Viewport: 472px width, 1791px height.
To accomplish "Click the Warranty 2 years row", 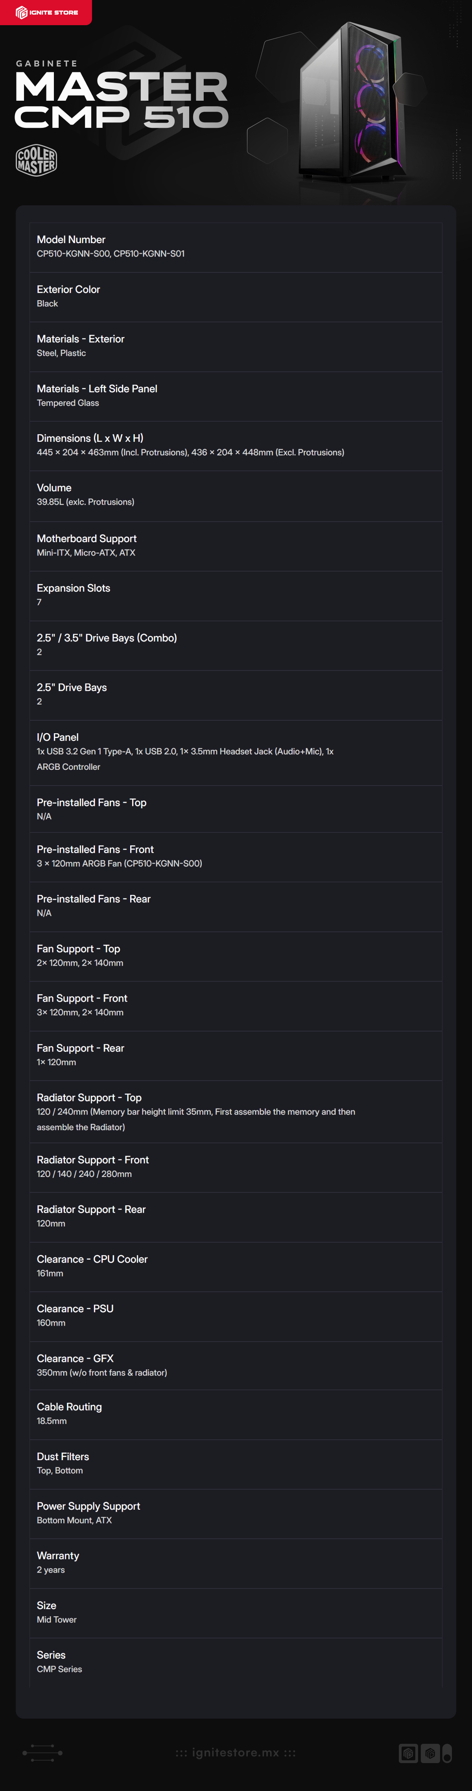I will pyautogui.click(x=236, y=1563).
